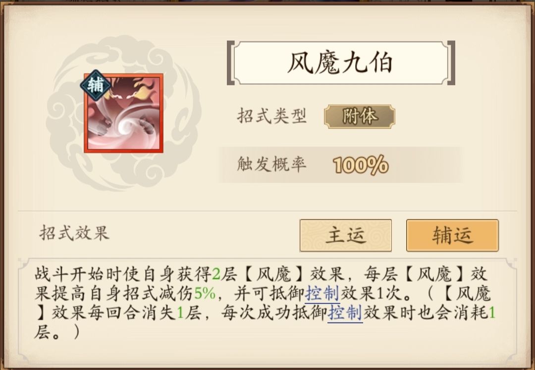Click the right bracket of title frame

click(x=451, y=63)
